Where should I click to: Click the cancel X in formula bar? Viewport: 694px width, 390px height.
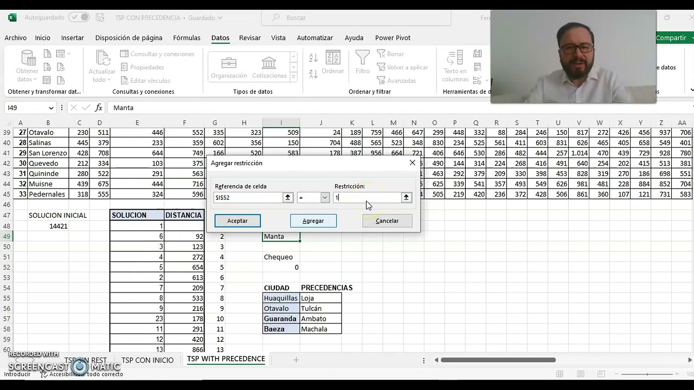click(74, 108)
